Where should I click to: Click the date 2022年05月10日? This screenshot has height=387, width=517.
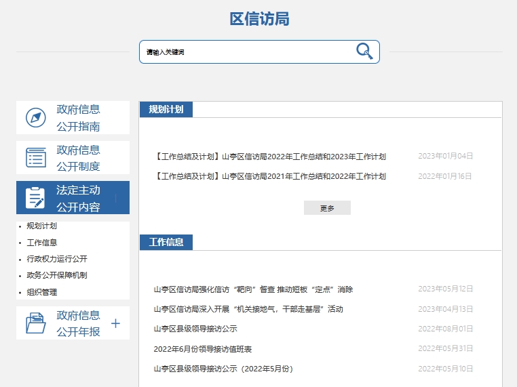[x=446, y=369]
